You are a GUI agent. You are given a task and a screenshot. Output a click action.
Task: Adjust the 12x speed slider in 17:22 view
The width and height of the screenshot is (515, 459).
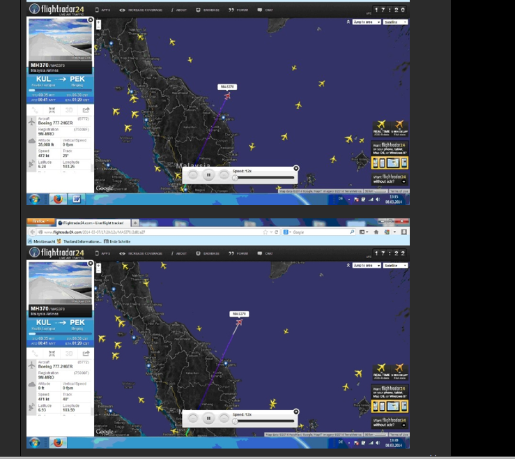pos(235,421)
